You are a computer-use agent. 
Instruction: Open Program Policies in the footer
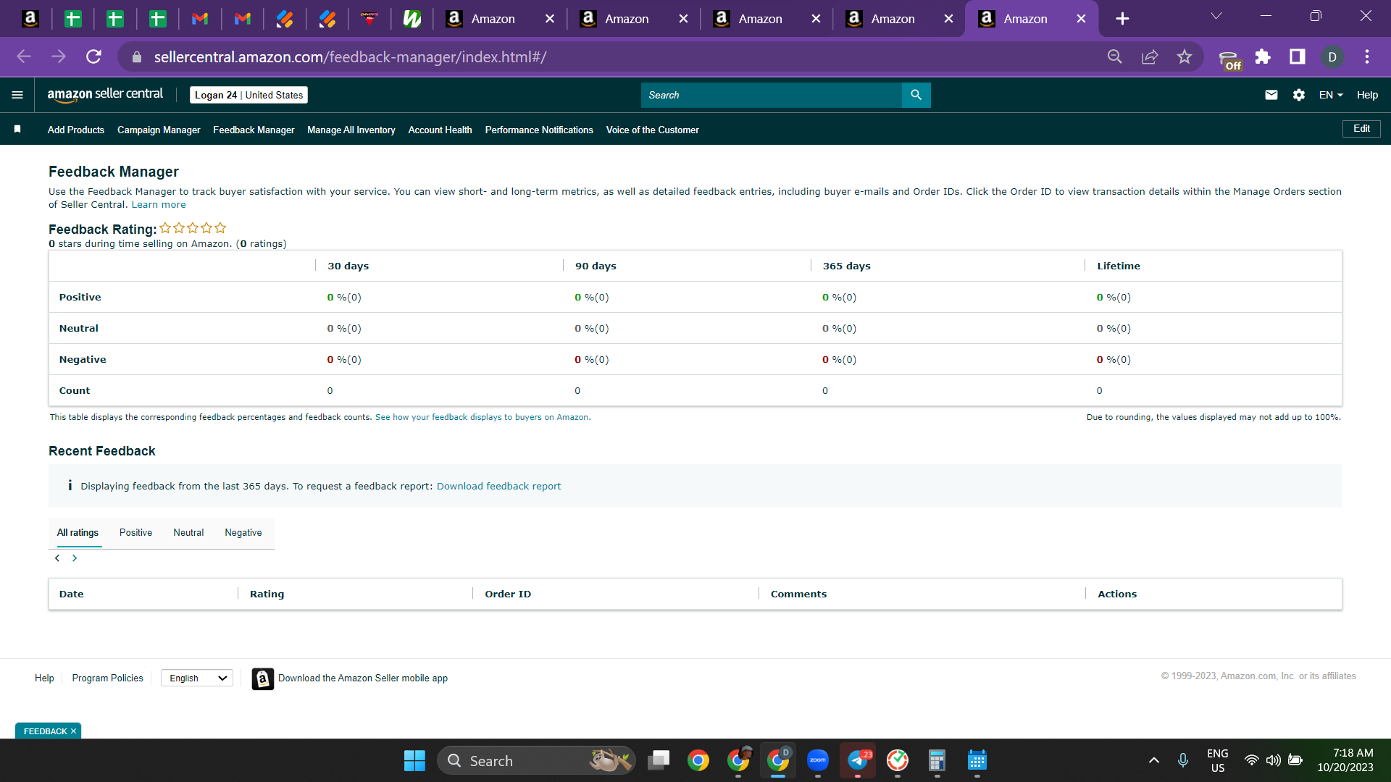pos(107,678)
